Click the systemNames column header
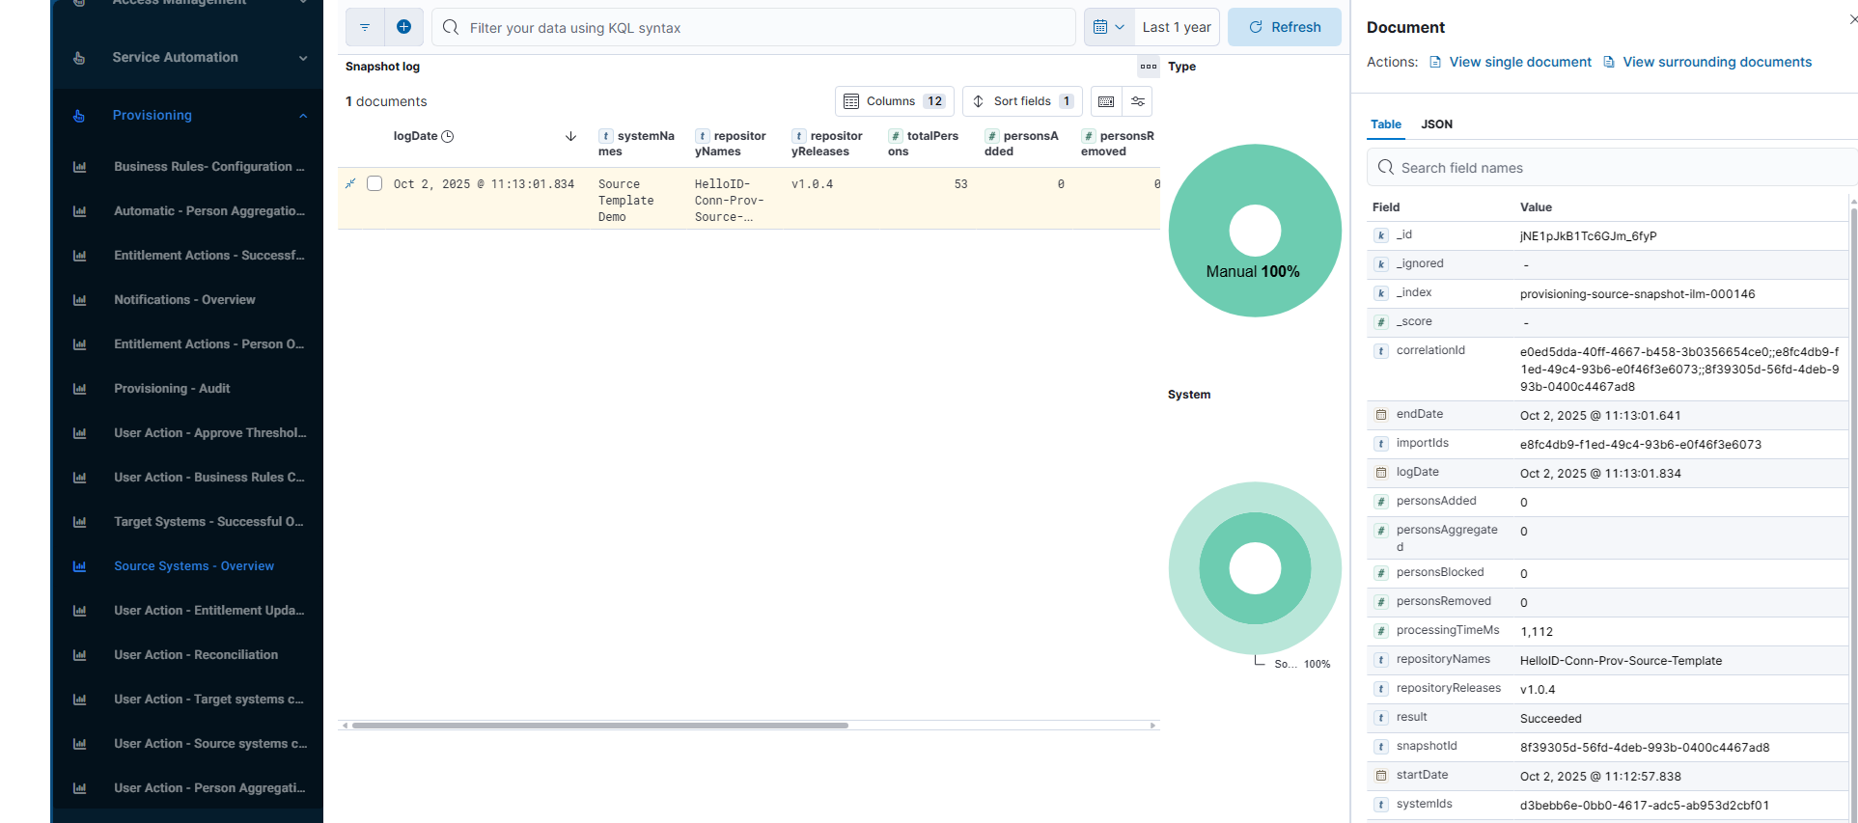 637,144
